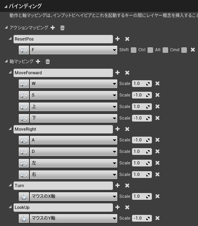Open the W key dropdown
This screenshot has height=226, width=198.
click(74, 84)
